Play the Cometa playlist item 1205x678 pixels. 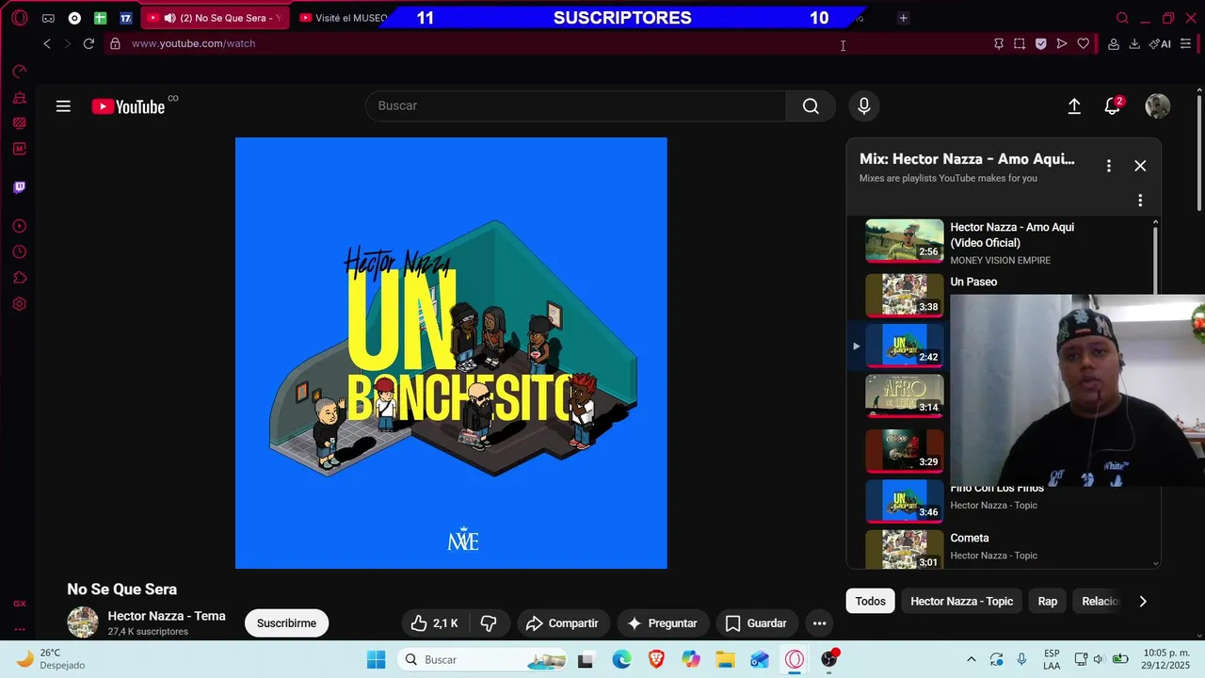coord(1002,548)
